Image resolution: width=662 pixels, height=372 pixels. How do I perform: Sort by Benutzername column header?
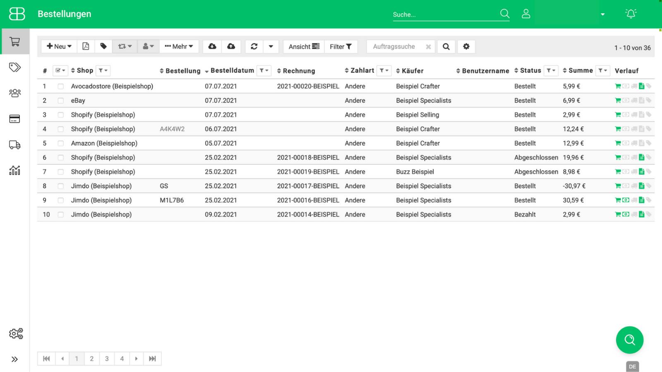click(482, 71)
